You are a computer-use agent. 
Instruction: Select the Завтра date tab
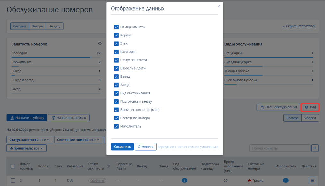(x=37, y=26)
